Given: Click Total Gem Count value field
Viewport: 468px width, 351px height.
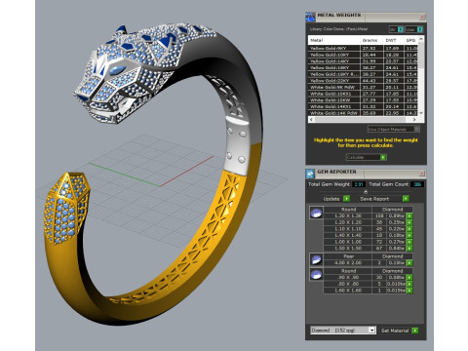Looking at the screenshot, I should pyautogui.click(x=417, y=184).
